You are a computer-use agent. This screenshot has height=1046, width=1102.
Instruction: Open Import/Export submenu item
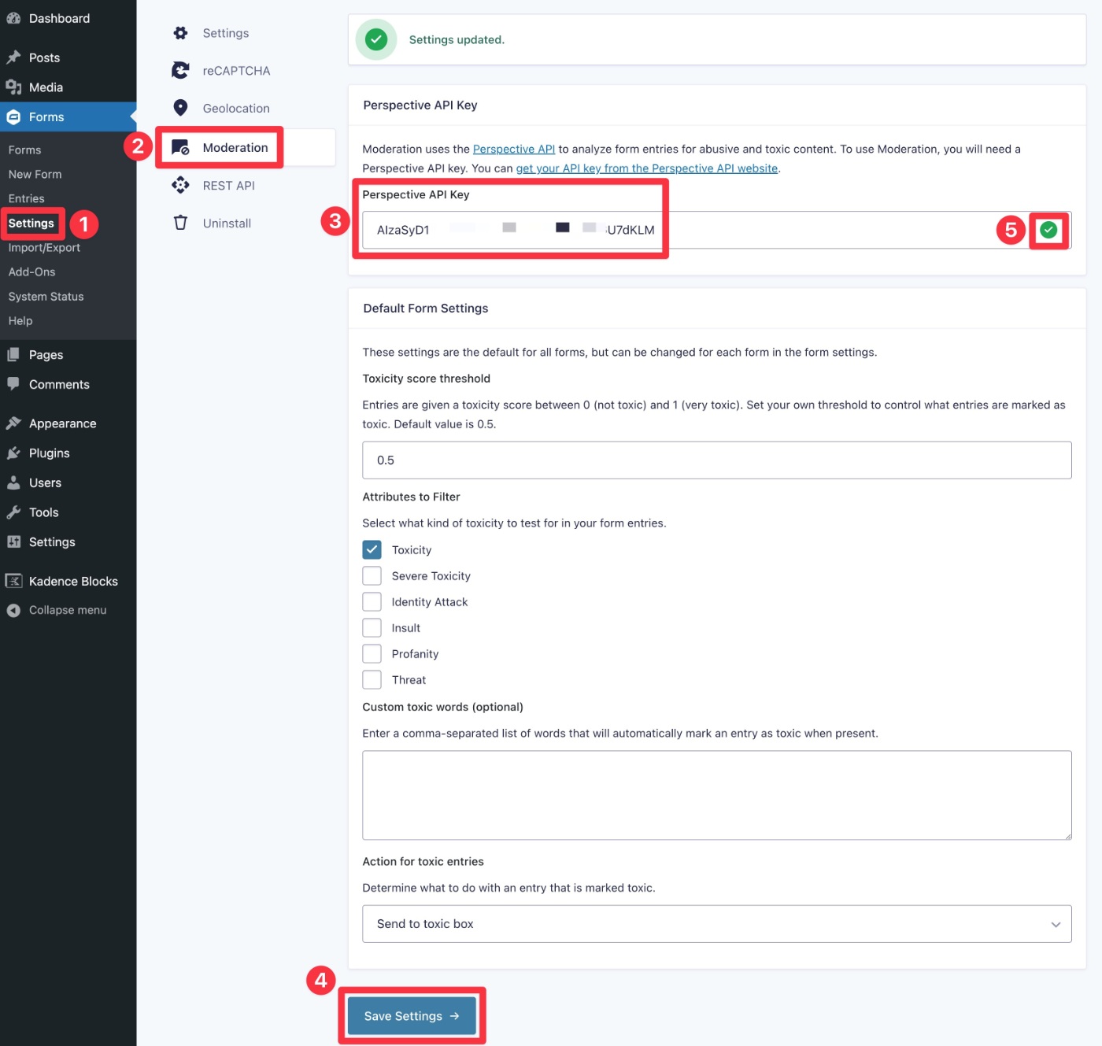coord(44,247)
